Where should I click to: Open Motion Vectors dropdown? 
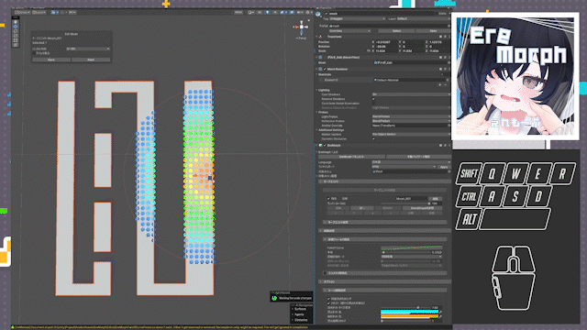pyautogui.click(x=411, y=135)
